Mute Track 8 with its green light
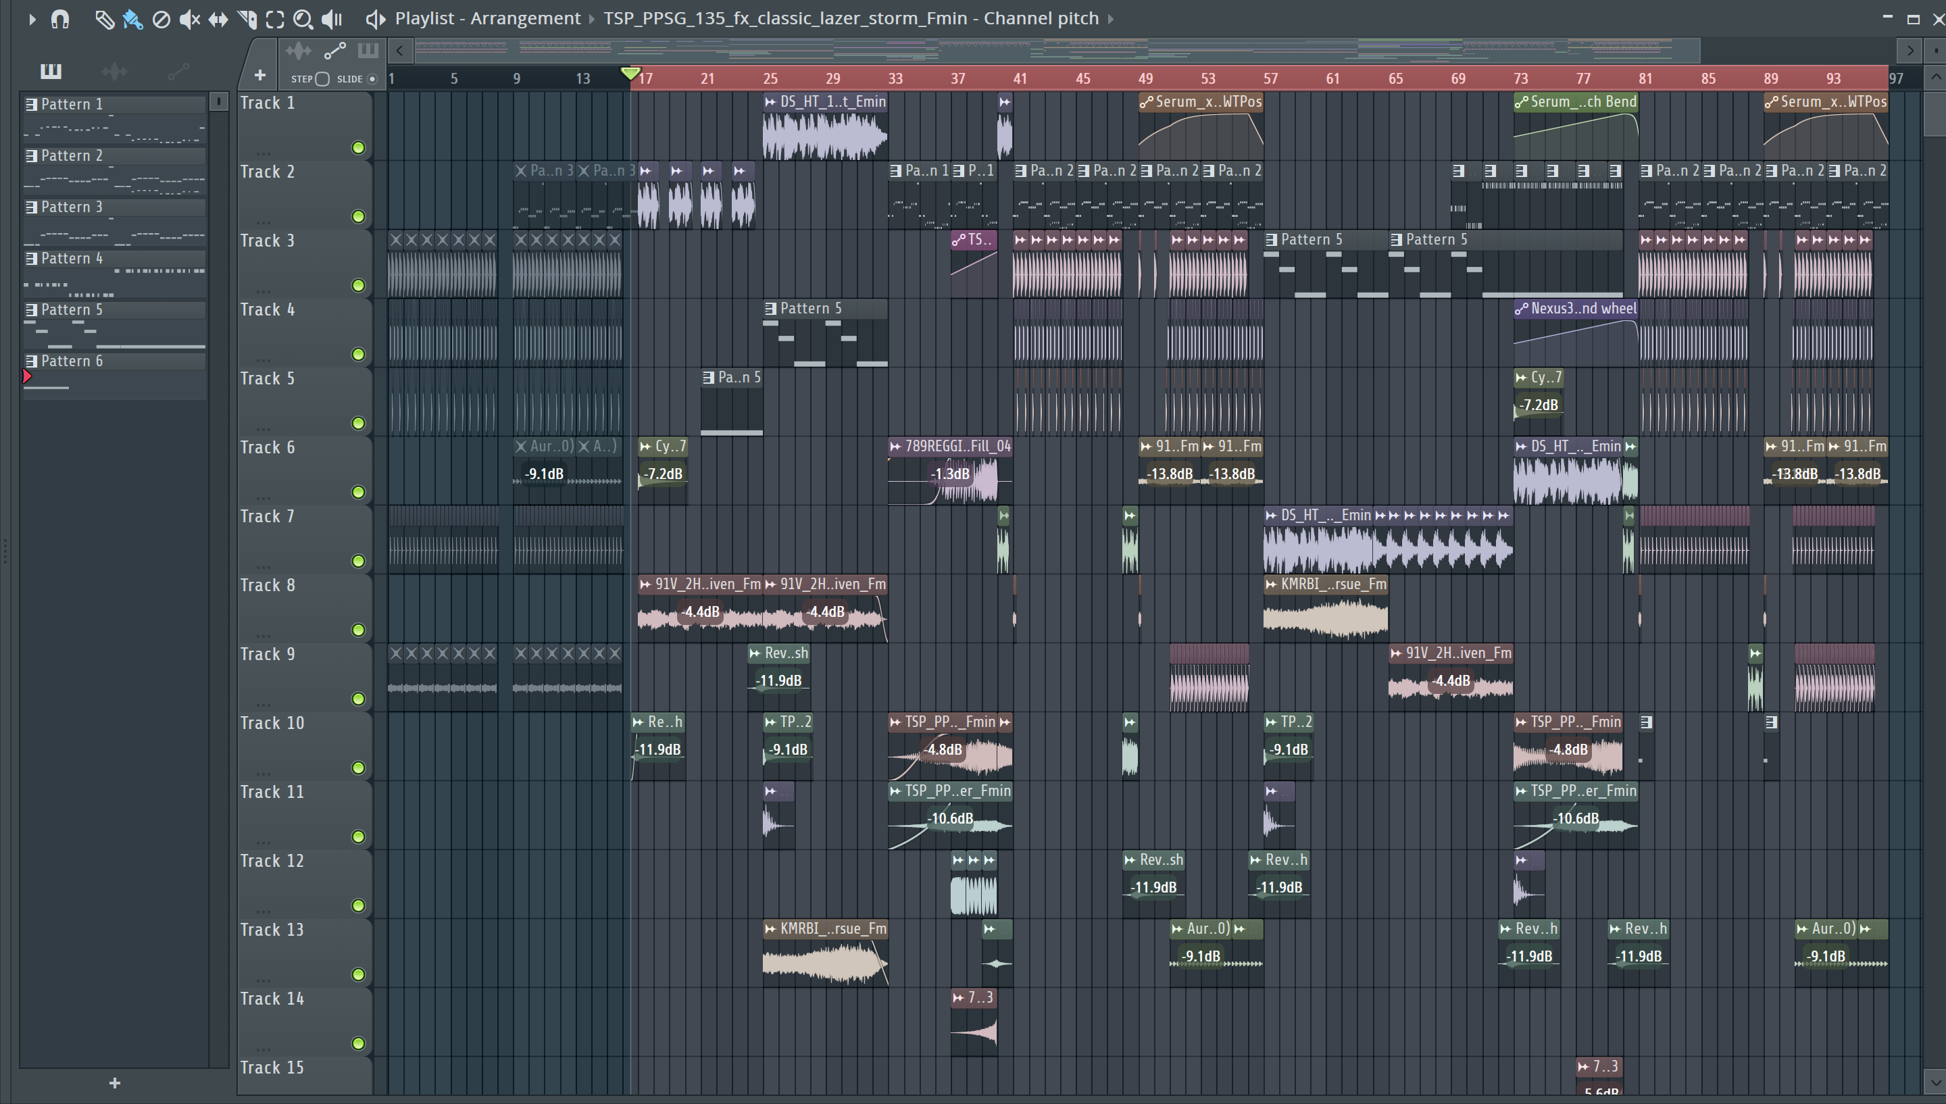The height and width of the screenshot is (1104, 1946). 359,630
